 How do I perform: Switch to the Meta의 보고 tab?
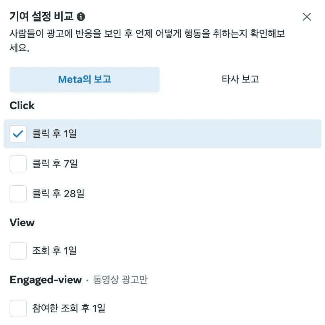85,79
